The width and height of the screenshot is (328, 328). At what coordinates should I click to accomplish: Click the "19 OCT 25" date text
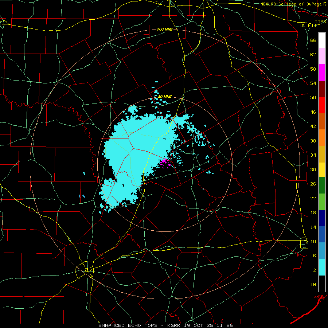199,325
